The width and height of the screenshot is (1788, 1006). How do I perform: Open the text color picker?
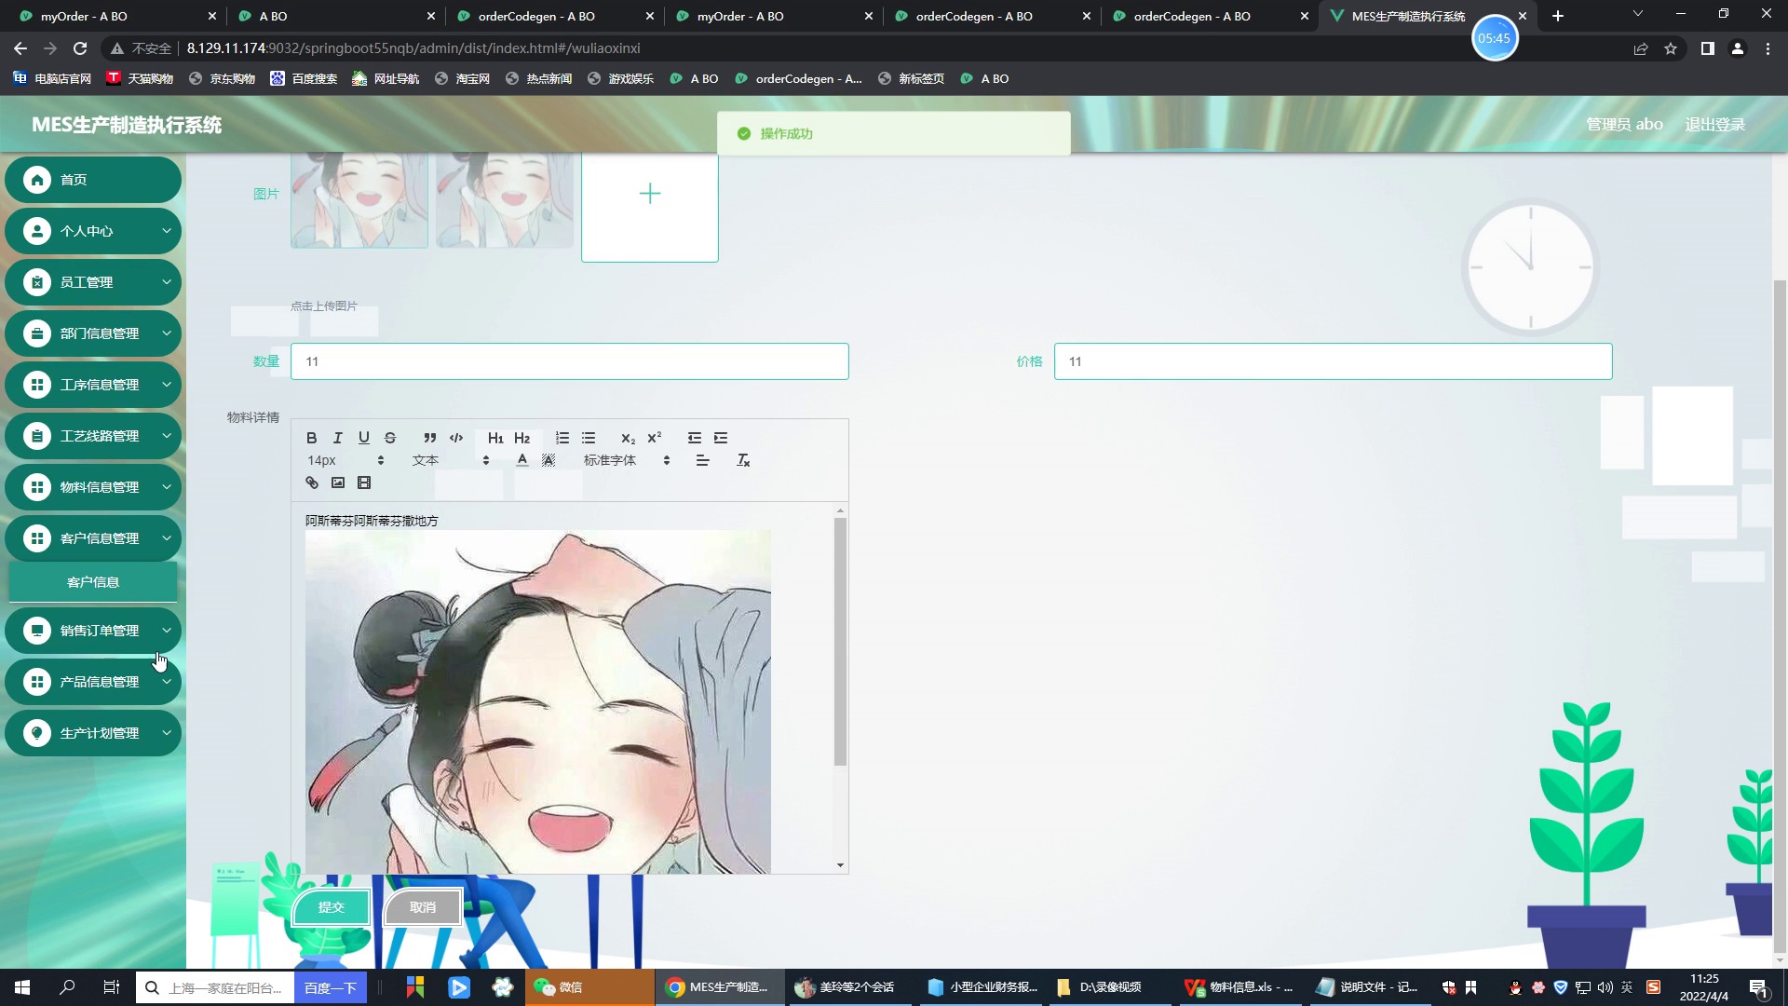point(522,459)
